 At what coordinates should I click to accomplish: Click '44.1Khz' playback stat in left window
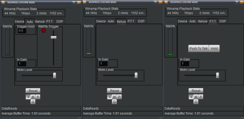click(10, 13)
